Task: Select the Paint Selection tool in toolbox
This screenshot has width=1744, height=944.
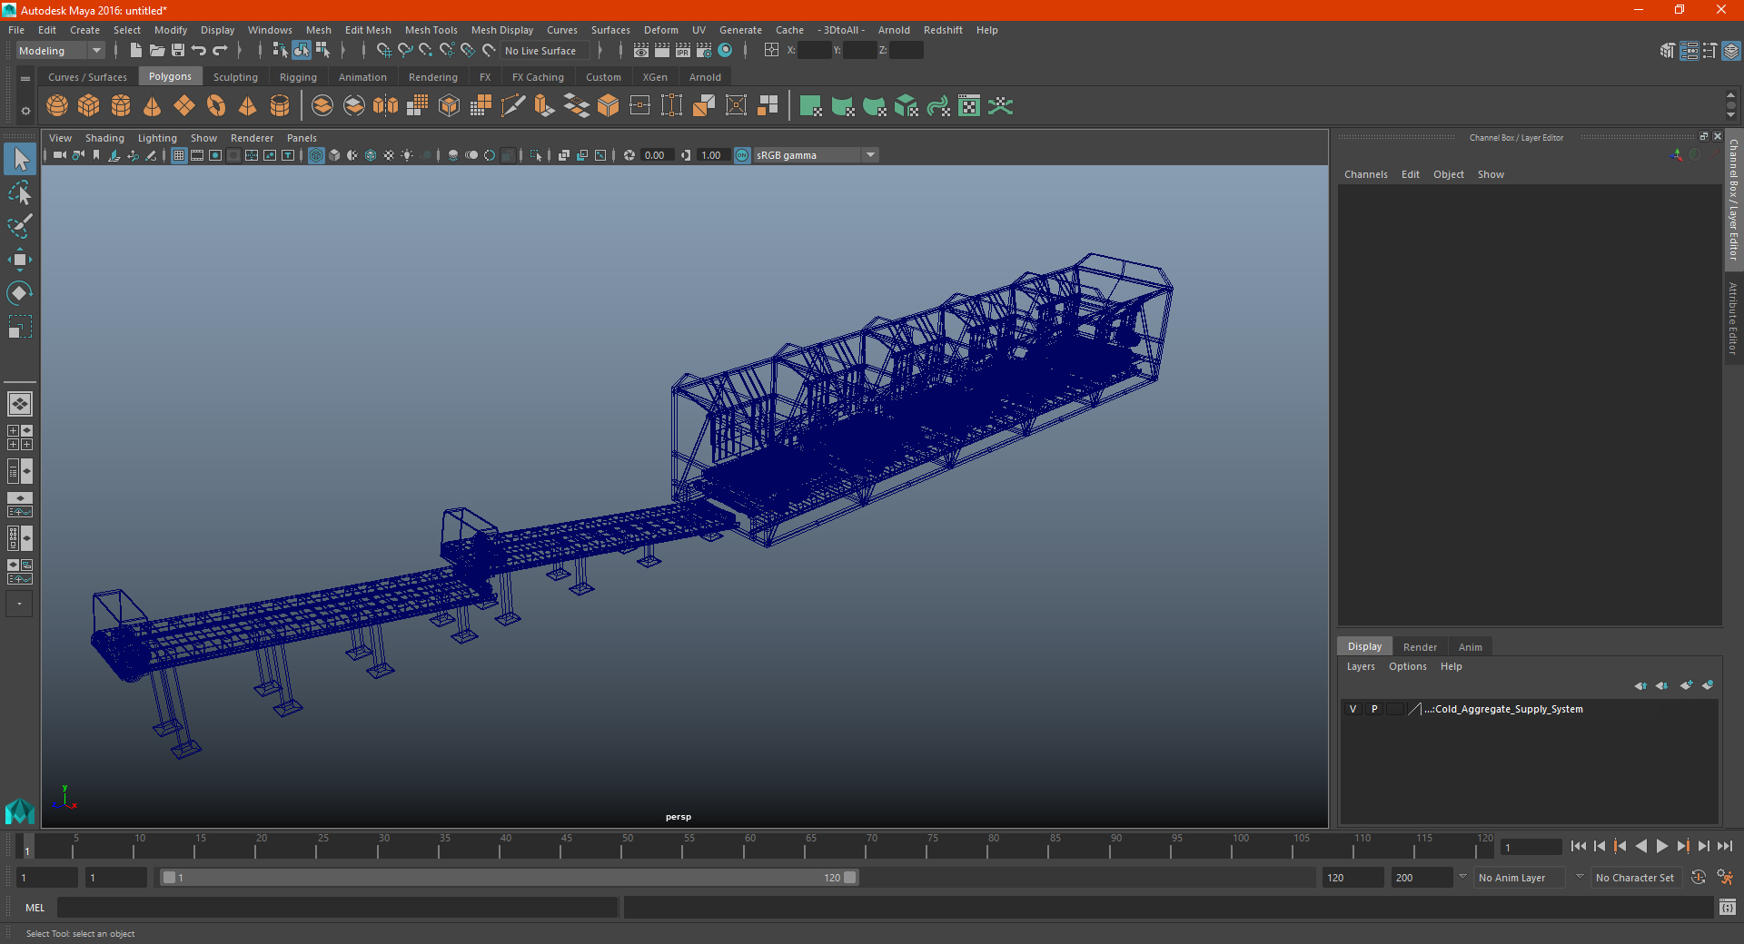Action: (x=19, y=226)
